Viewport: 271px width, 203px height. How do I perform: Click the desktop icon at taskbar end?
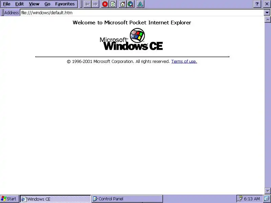(267, 199)
